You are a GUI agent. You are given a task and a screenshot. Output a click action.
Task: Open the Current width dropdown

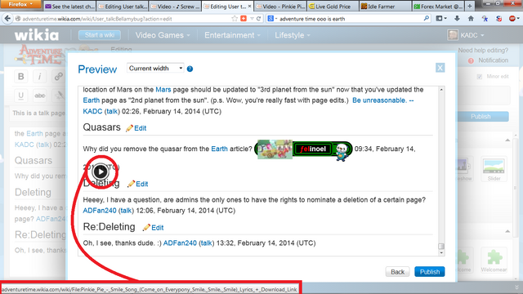tap(155, 69)
